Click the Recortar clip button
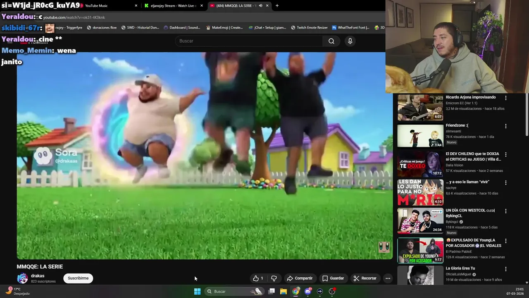Viewport: 529px width, 298px height. 365,278
